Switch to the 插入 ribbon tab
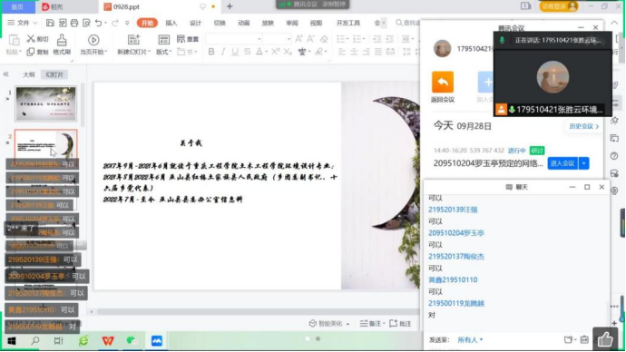The width and height of the screenshot is (626, 352). (171, 24)
